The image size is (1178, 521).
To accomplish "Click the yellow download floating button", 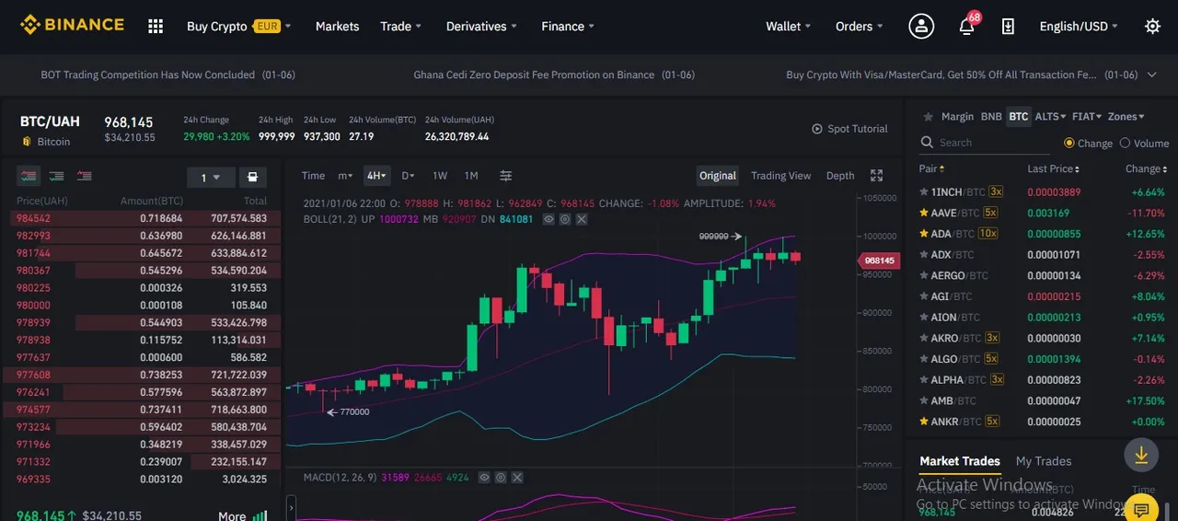I will point(1141,455).
